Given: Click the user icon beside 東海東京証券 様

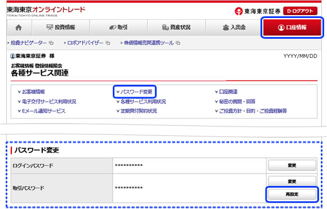Looking at the screenshot, I should (x=12, y=56).
